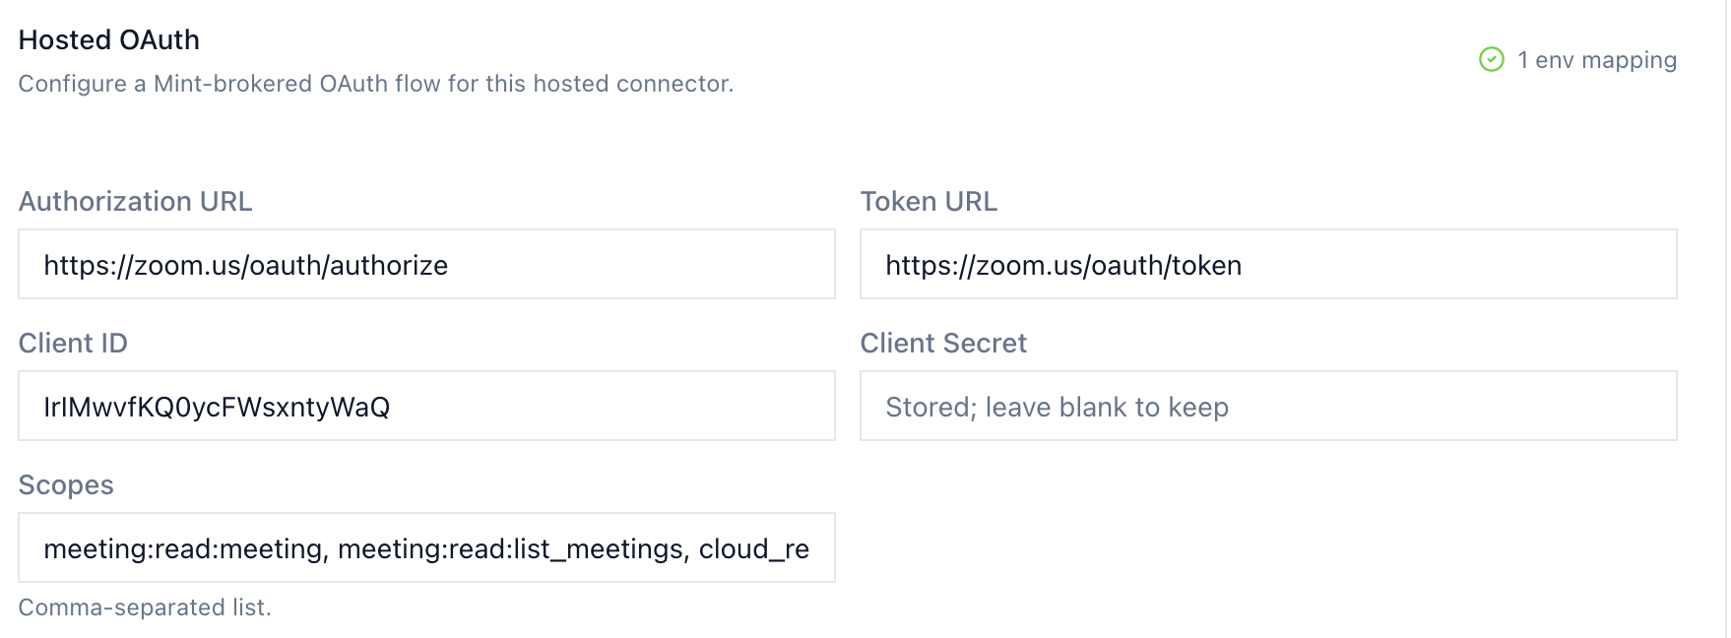Click the "Hosted OAuth" section heading
This screenshot has height=638, width=1731.
tap(109, 39)
